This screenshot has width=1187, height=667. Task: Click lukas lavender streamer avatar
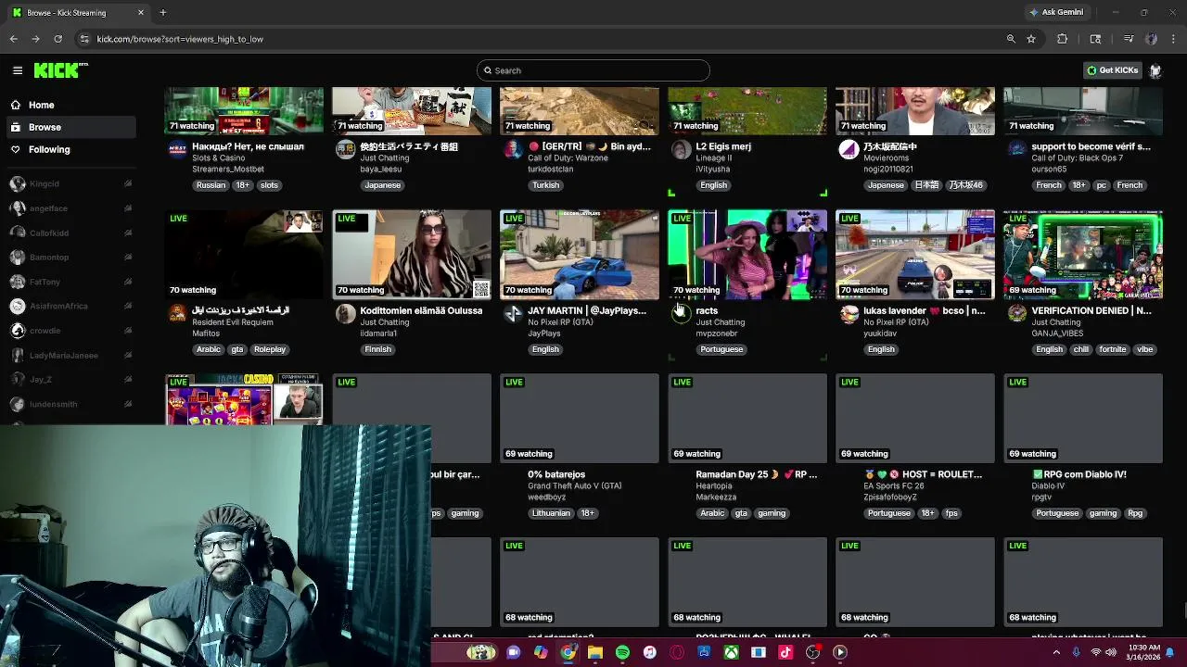[x=849, y=315]
